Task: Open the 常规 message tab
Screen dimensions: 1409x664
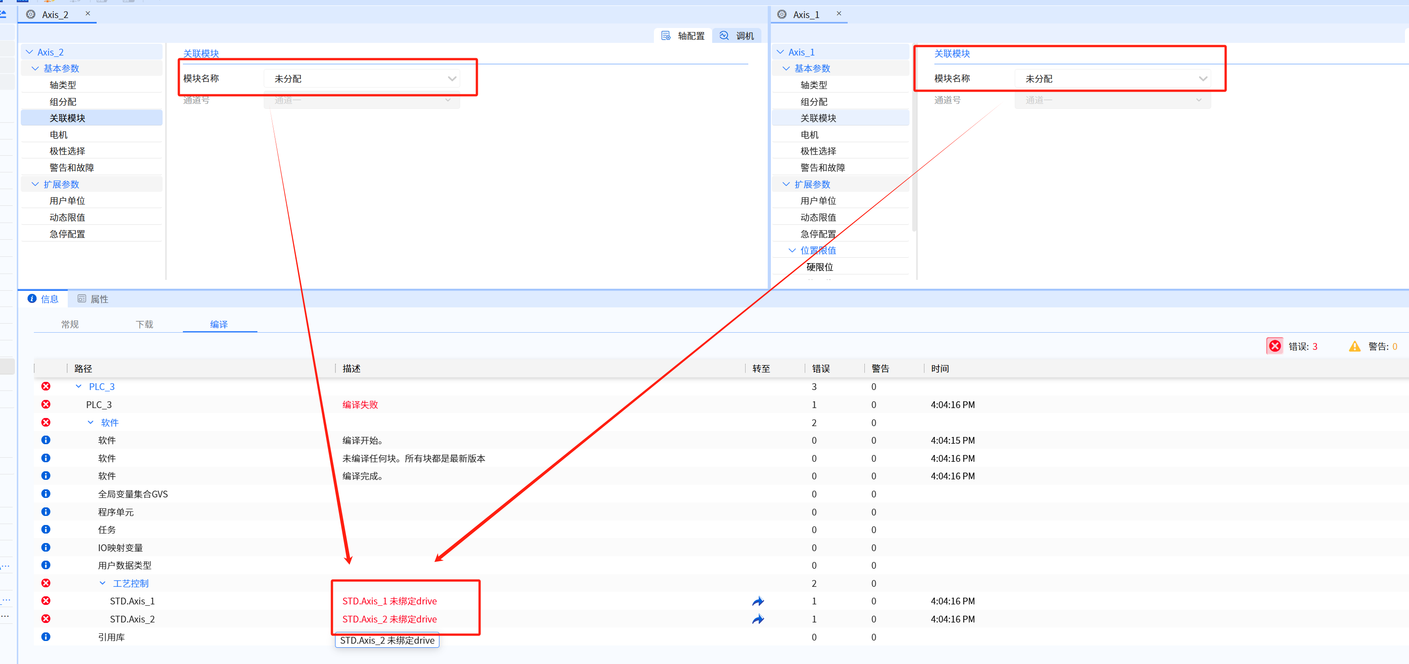Action: click(x=70, y=325)
